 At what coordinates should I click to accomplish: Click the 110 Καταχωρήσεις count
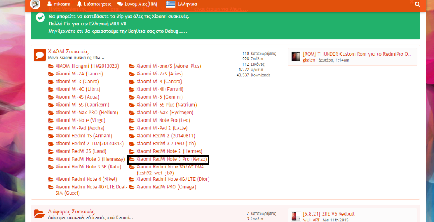(259, 53)
